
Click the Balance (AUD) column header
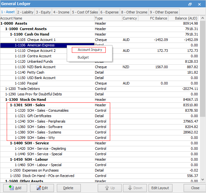click(x=186, y=18)
